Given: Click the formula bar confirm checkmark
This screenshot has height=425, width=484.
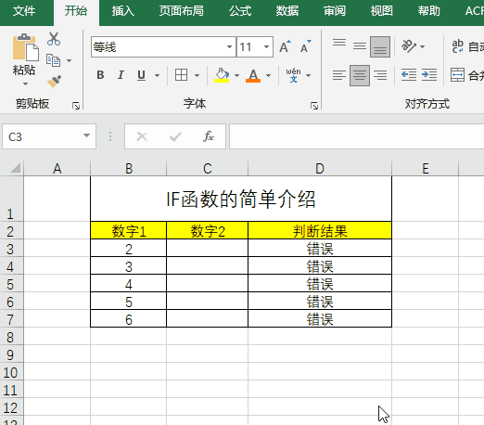Looking at the screenshot, I should [175, 136].
